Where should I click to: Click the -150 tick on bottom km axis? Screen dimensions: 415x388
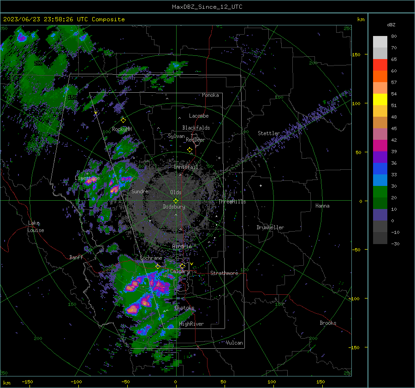[x=27, y=382]
